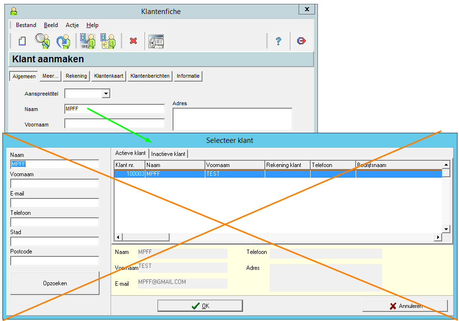The image size is (459, 321).
Task: Click the Naam search field containing MPFF
Action: (x=55, y=164)
